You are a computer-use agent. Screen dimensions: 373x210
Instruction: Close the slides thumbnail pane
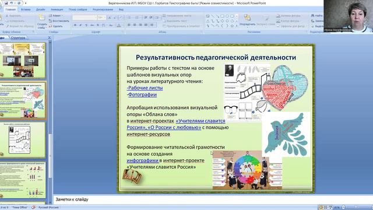(x=49, y=37)
